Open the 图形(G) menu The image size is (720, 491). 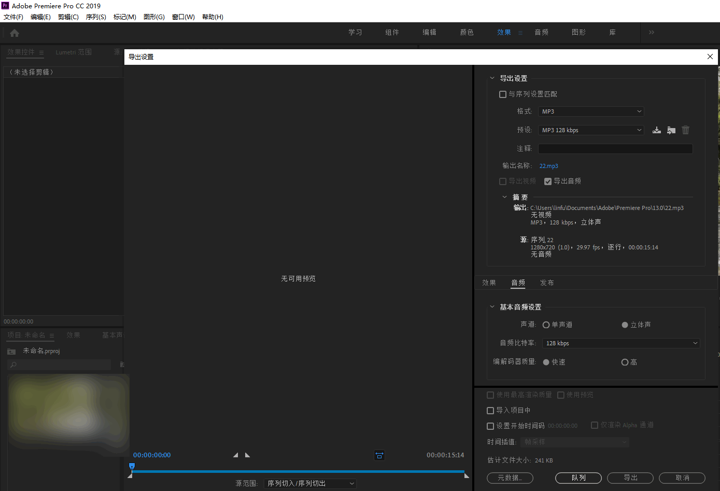[154, 17]
